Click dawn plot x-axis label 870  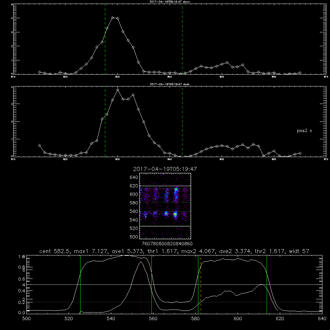326,77
